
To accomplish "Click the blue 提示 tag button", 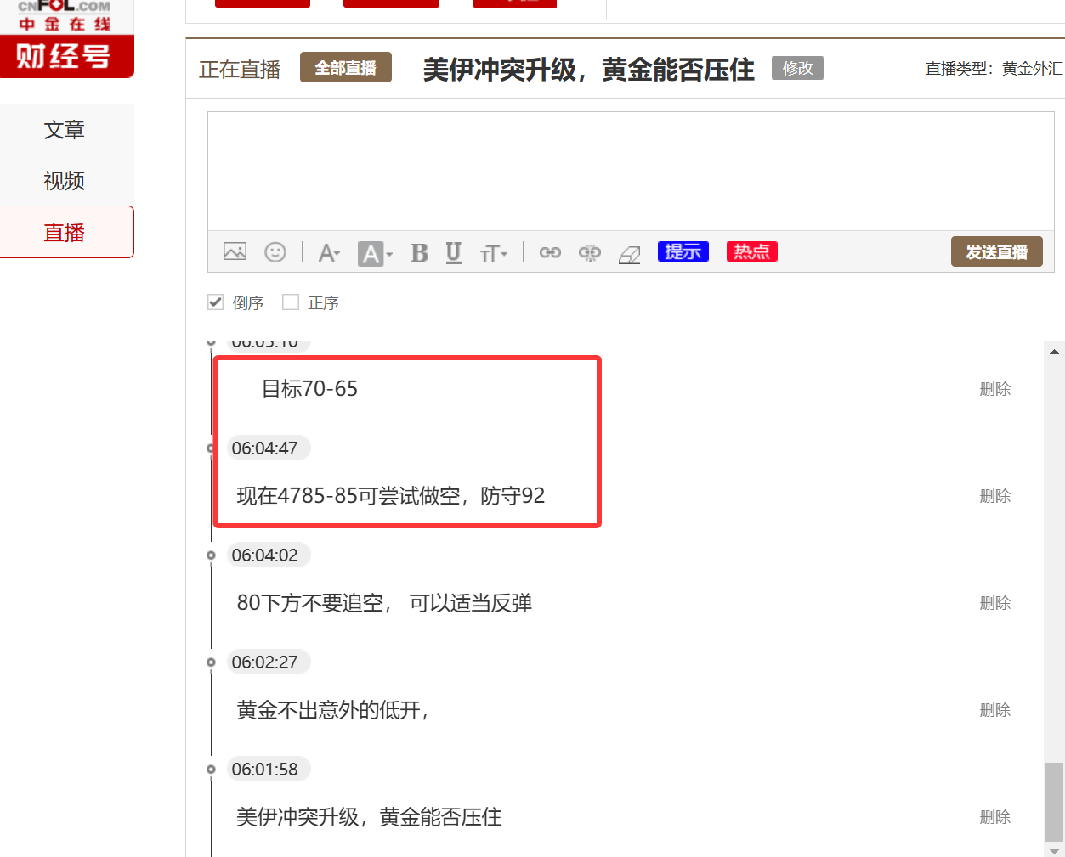I will tap(683, 251).
